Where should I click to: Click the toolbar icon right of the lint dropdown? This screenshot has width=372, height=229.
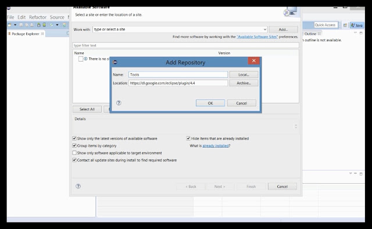pos(64,25)
